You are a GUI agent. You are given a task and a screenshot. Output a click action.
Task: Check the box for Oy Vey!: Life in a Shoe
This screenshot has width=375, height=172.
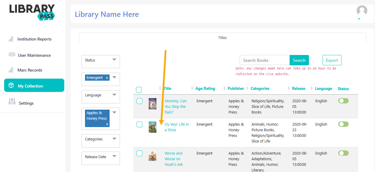click(x=140, y=124)
